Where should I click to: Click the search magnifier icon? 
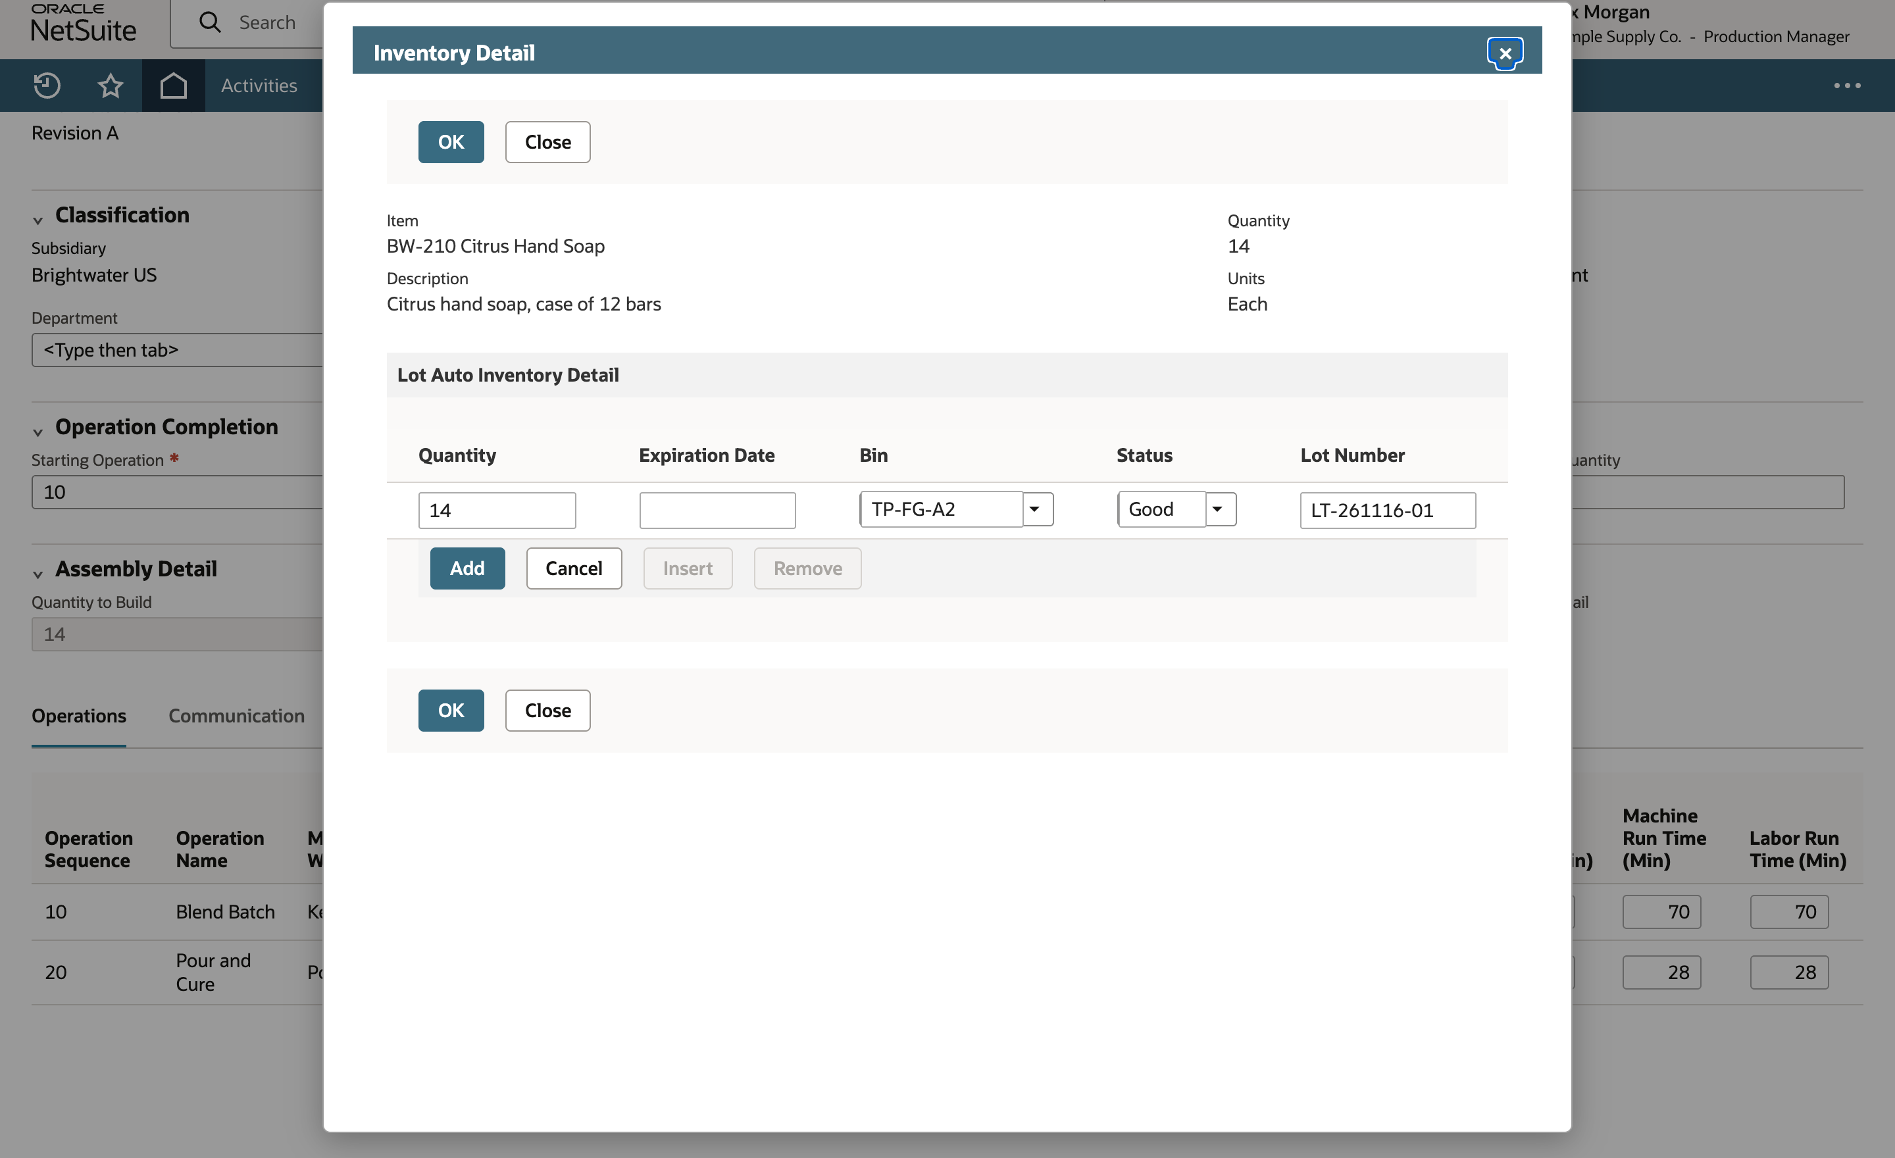210,22
